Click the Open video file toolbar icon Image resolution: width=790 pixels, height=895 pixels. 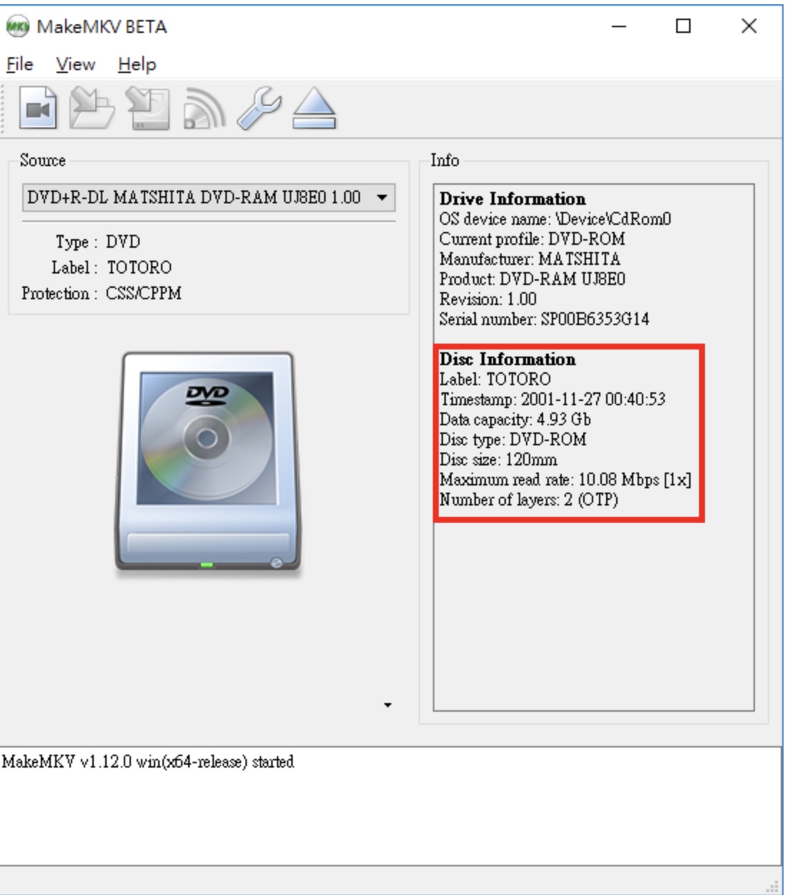(x=38, y=108)
